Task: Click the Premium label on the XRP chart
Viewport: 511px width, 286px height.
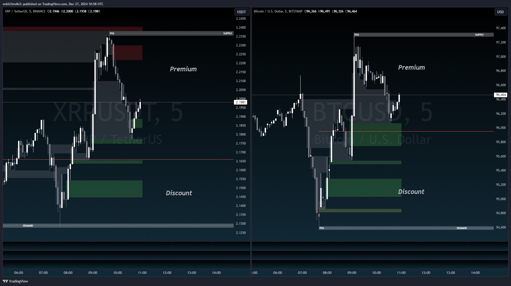Action: coord(183,69)
